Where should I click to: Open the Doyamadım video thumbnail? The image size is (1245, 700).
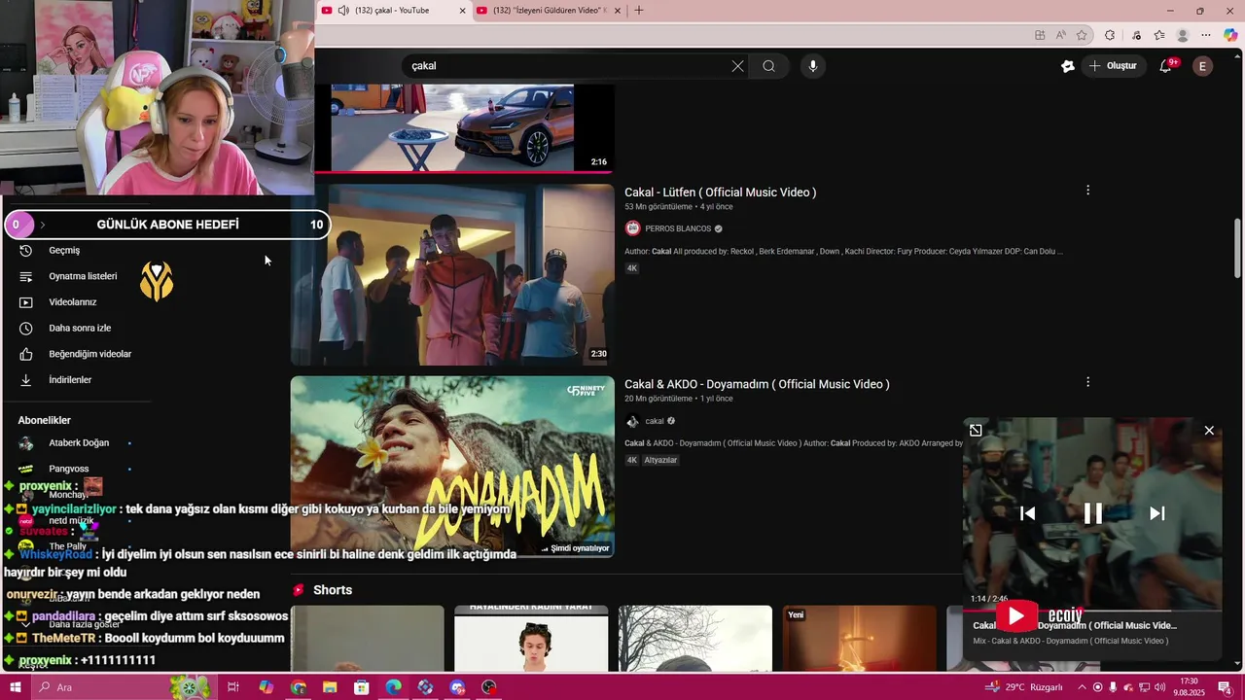[x=452, y=467]
